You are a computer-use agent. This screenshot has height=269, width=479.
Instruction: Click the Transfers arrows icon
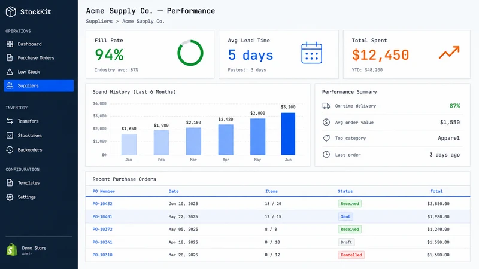[x=10, y=121]
